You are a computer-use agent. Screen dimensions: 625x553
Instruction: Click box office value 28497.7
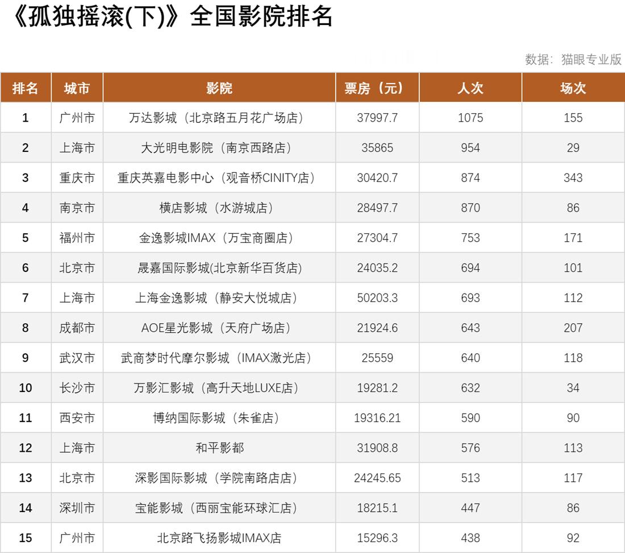(x=377, y=208)
